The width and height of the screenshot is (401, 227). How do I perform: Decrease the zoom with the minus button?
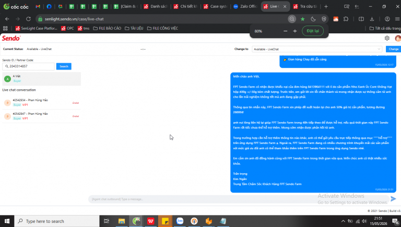(x=286, y=31)
